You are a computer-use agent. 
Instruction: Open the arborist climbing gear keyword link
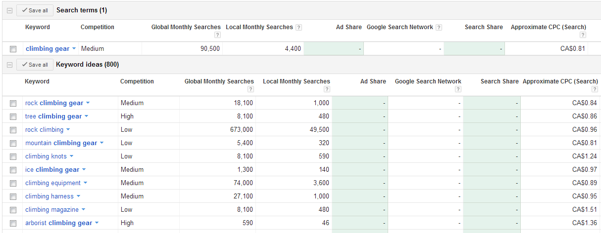(59, 223)
